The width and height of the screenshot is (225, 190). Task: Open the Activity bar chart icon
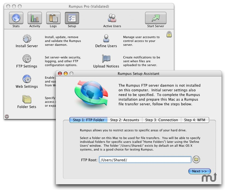(x=35, y=18)
